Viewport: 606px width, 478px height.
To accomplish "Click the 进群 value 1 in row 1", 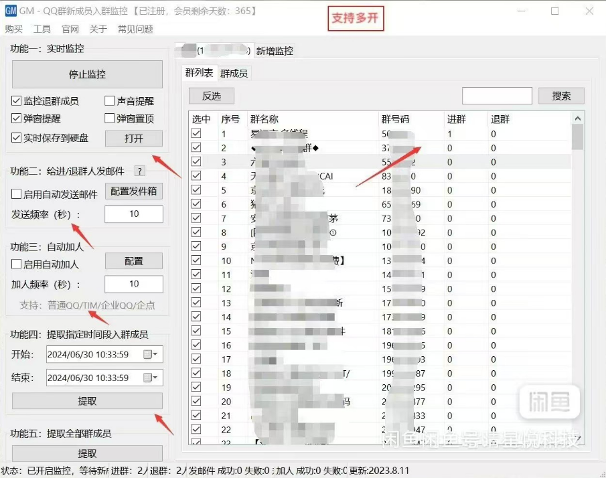I will point(449,134).
